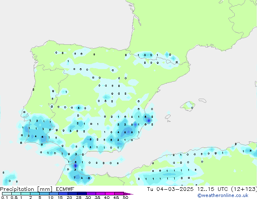
Task: Select the 25–30 mm navy legend swatch
Action: tap(81, 194)
